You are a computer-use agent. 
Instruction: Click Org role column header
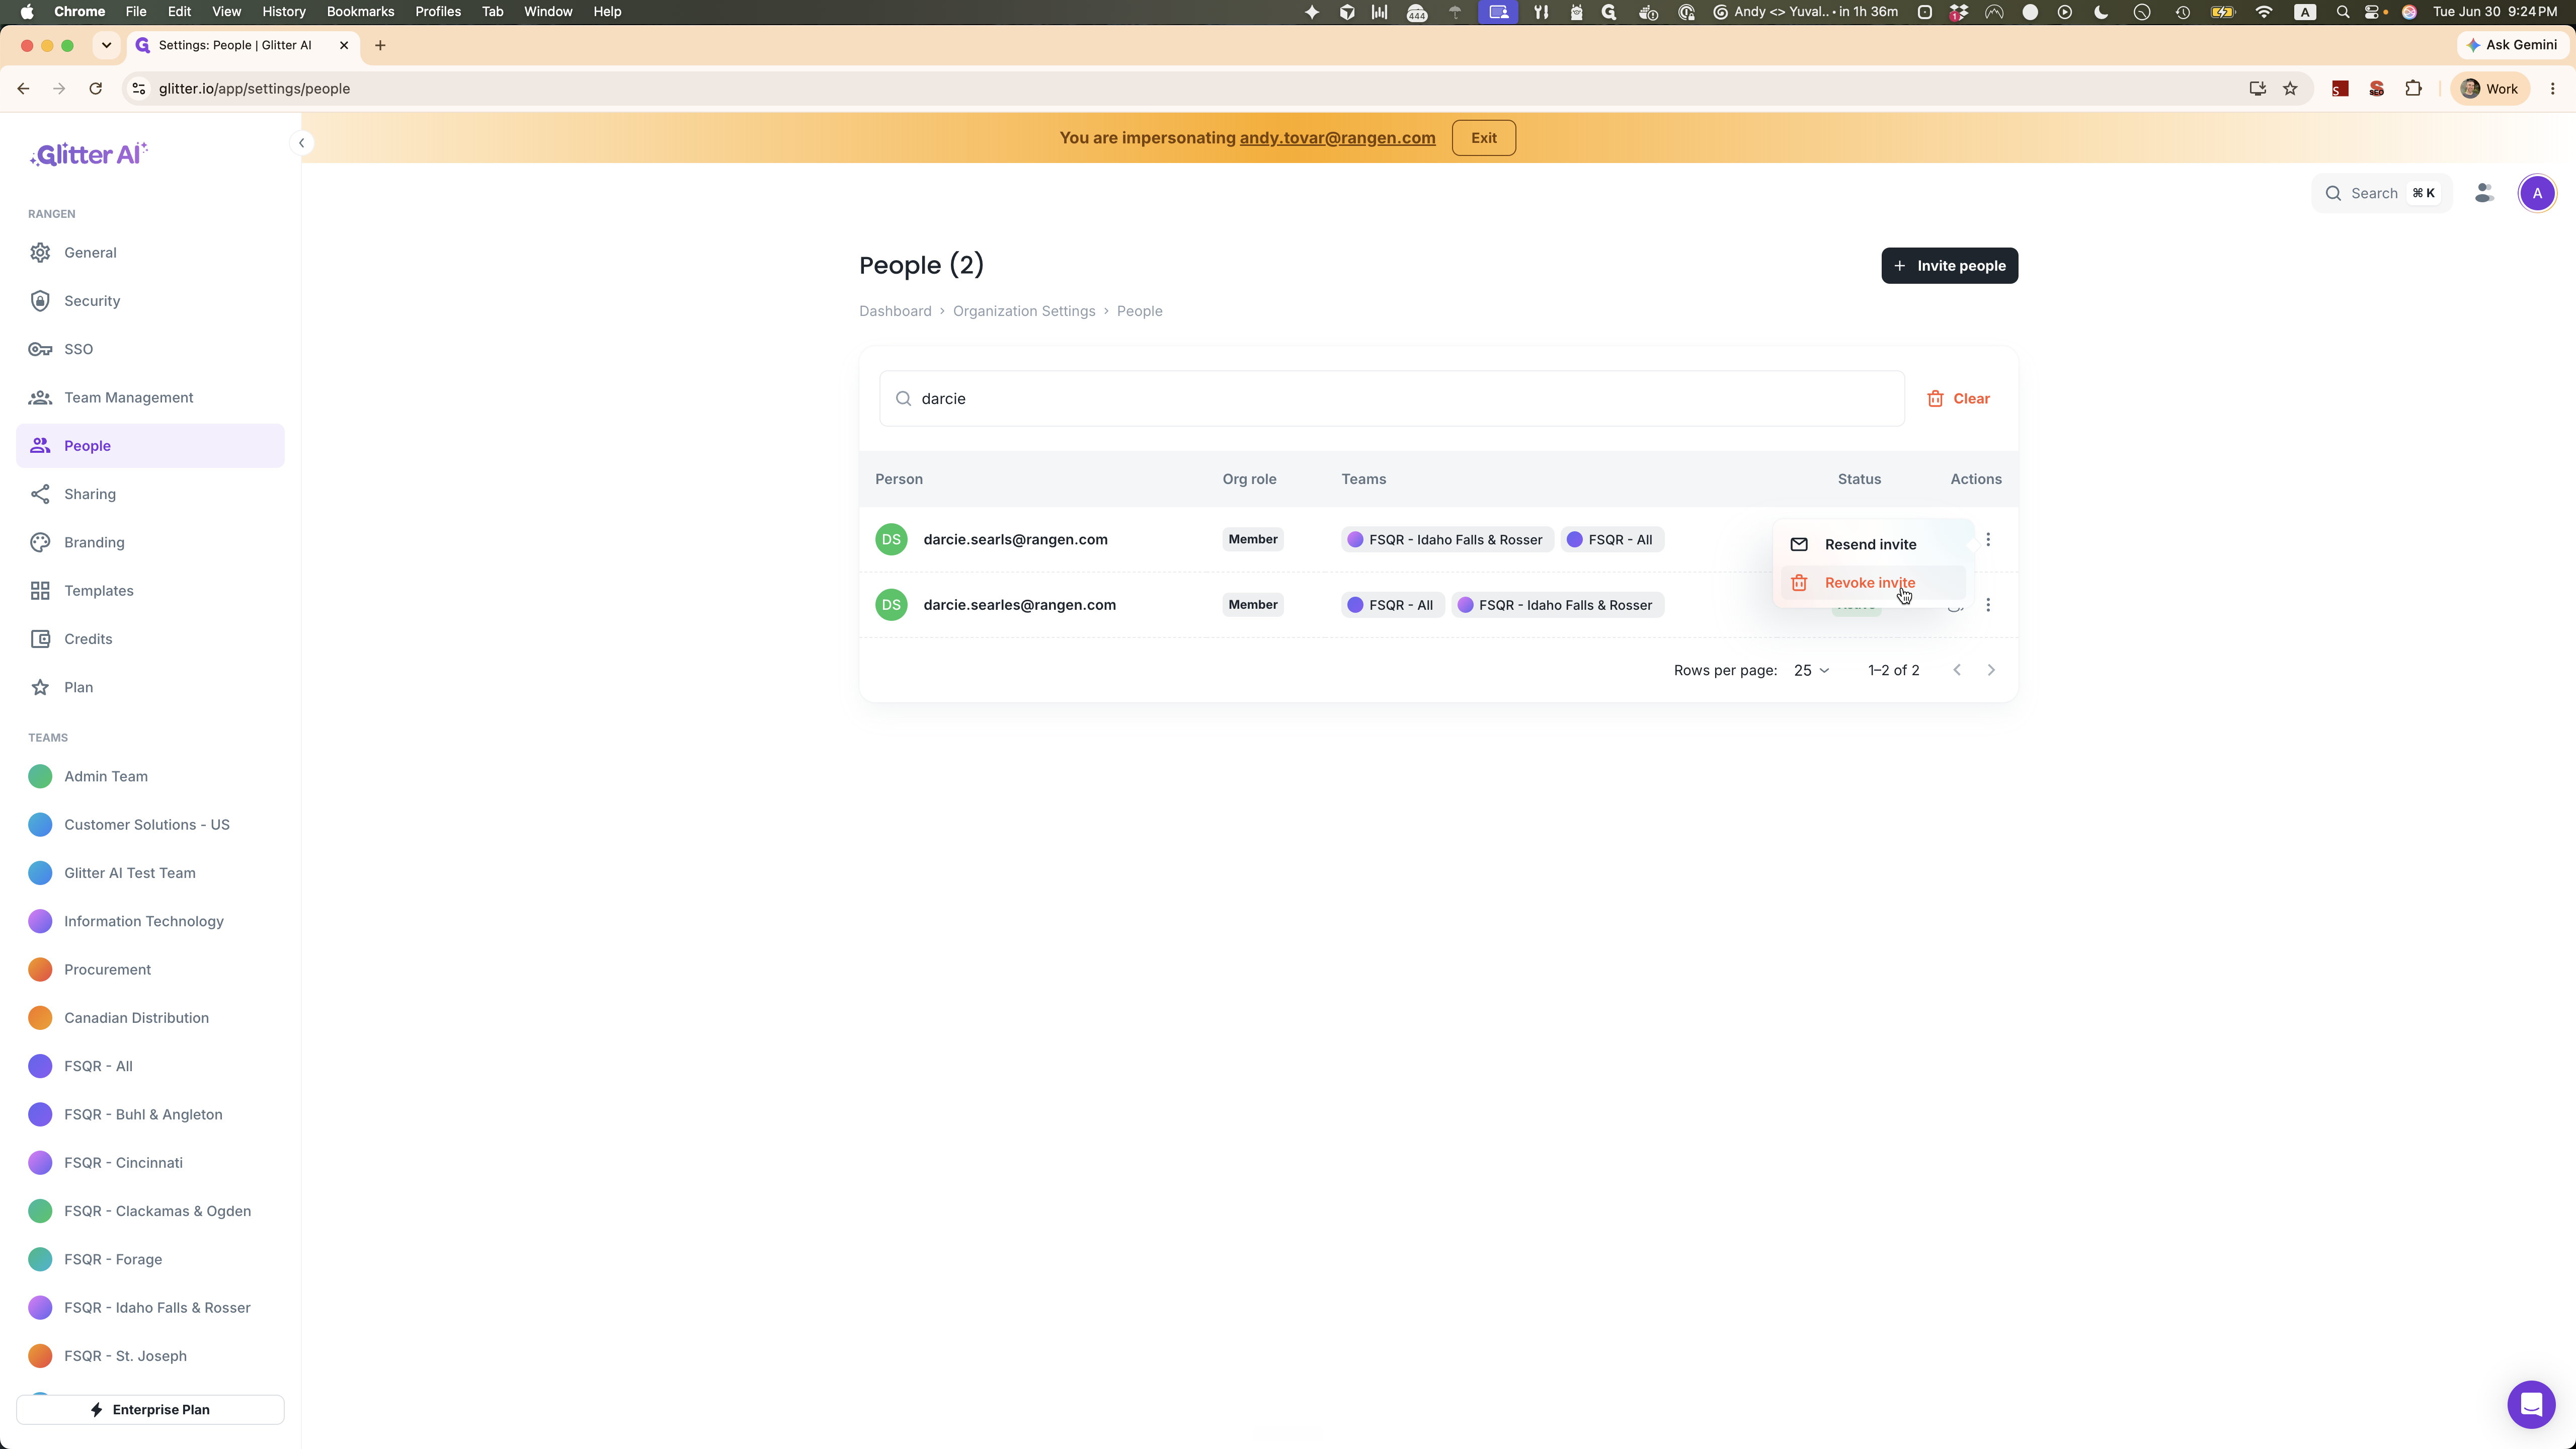[x=1249, y=479]
